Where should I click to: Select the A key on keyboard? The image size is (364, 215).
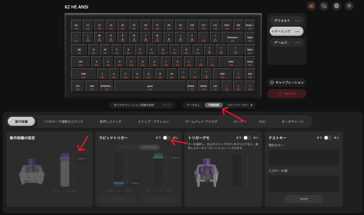pyautogui.click(x=96, y=62)
